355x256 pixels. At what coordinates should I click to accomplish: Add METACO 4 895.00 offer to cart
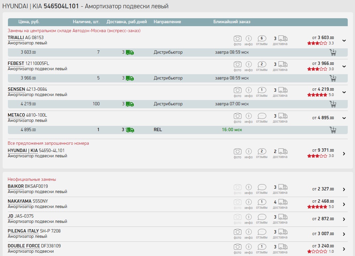click(x=333, y=130)
